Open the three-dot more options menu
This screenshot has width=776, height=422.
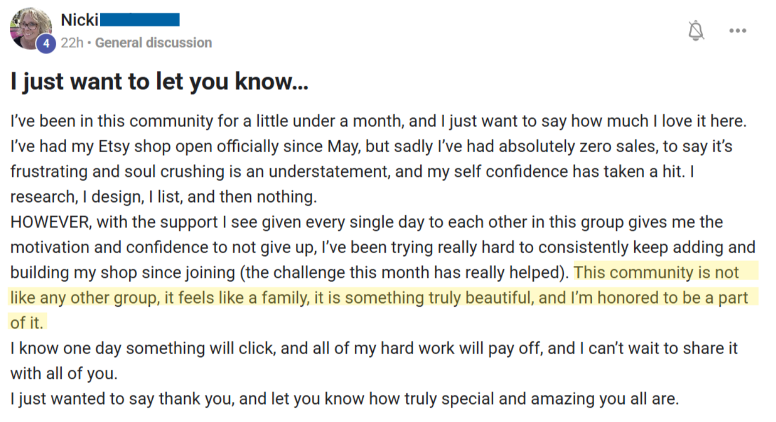[x=737, y=31]
